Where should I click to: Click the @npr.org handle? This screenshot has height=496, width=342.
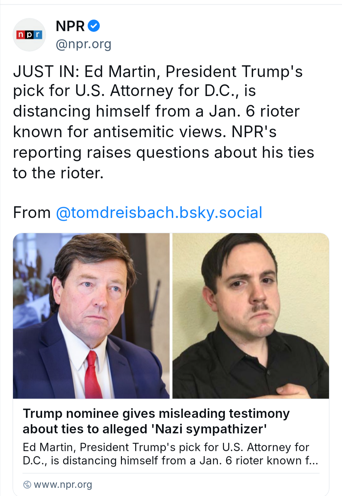point(84,44)
